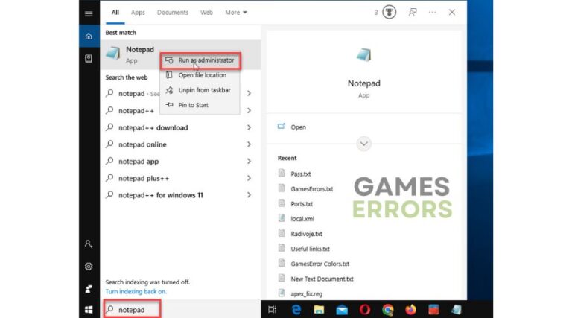Image resolution: width=572 pixels, height=318 pixels.
Task: Click Turn indexing back on link
Action: 136,291
